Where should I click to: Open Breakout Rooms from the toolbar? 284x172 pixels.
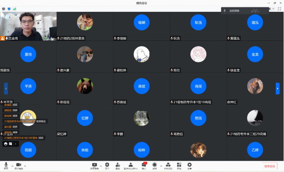[168, 165]
